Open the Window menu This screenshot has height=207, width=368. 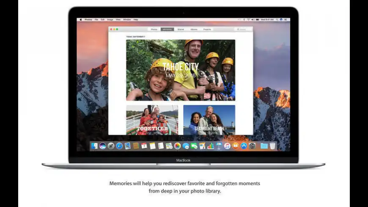127,20
